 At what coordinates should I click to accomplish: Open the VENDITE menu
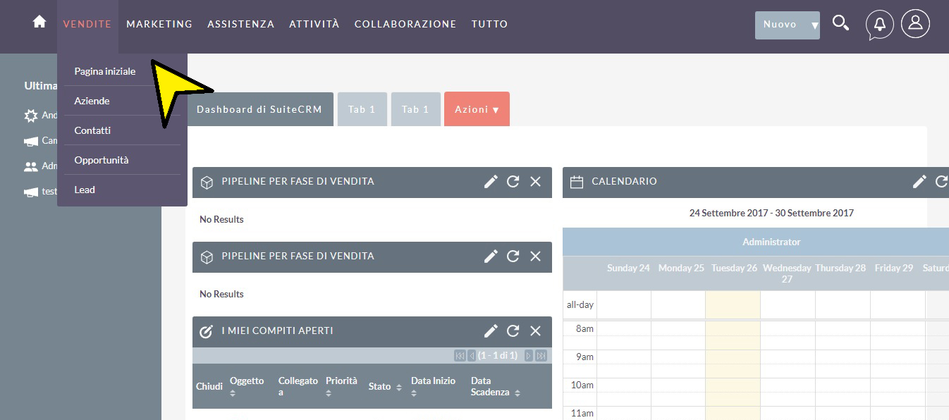click(x=87, y=24)
